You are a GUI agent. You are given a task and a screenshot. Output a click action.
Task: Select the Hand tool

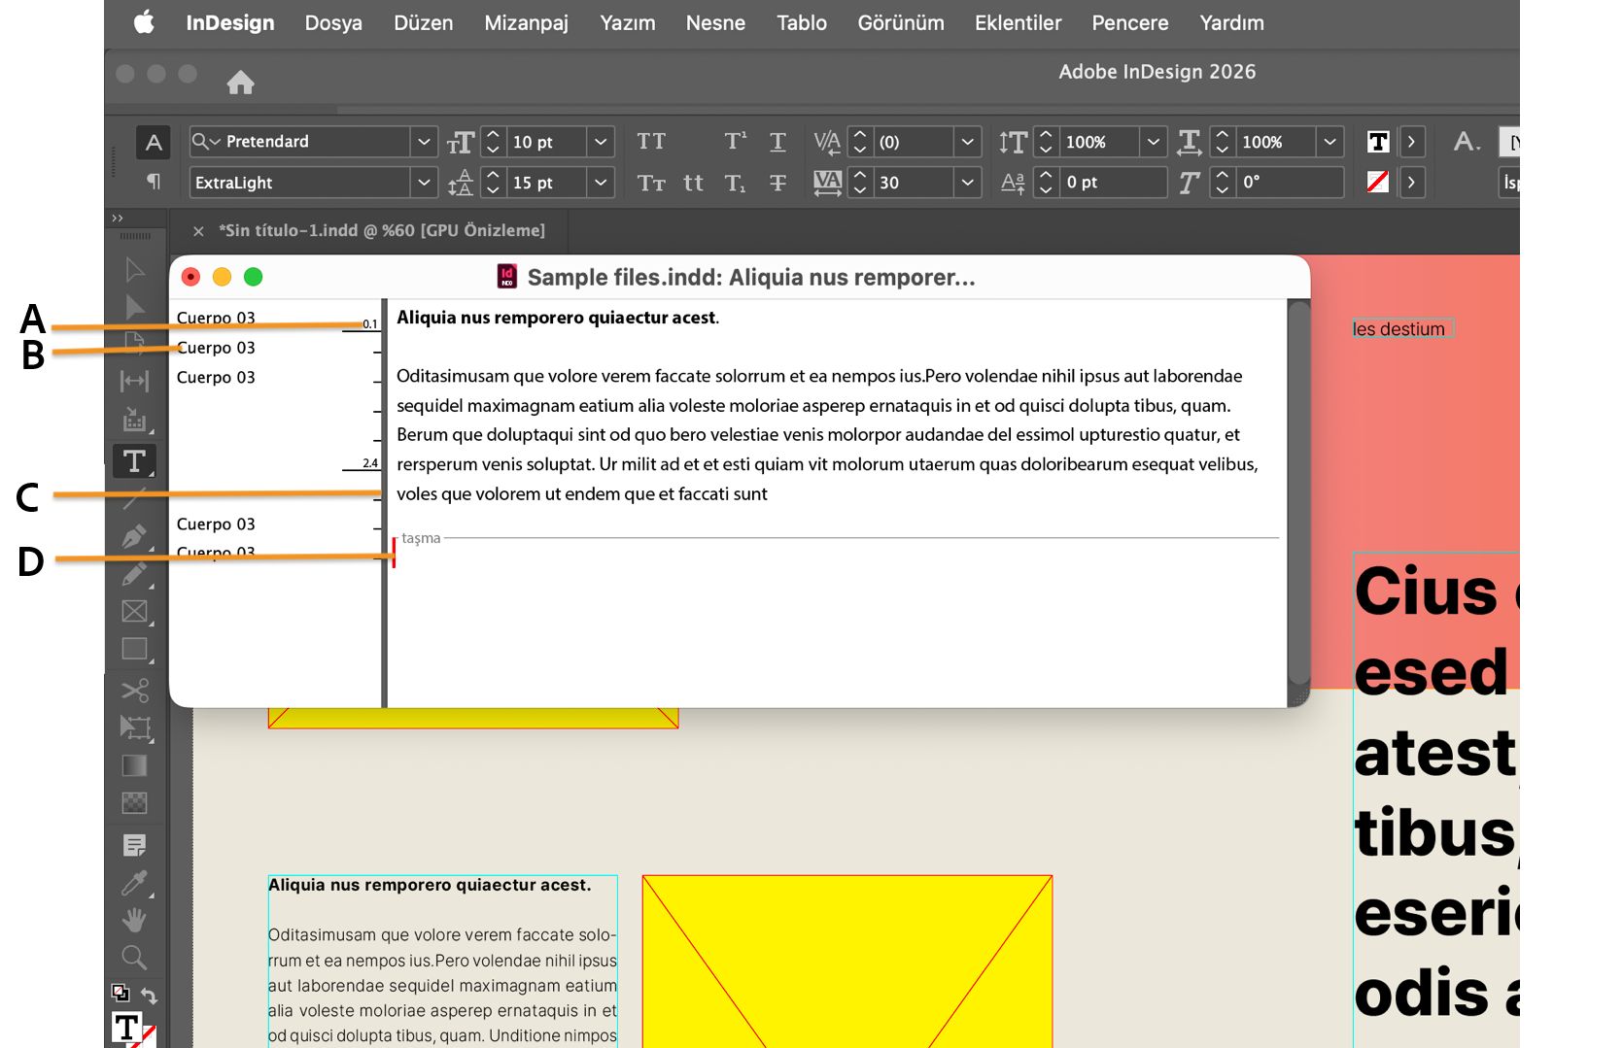pyautogui.click(x=135, y=920)
